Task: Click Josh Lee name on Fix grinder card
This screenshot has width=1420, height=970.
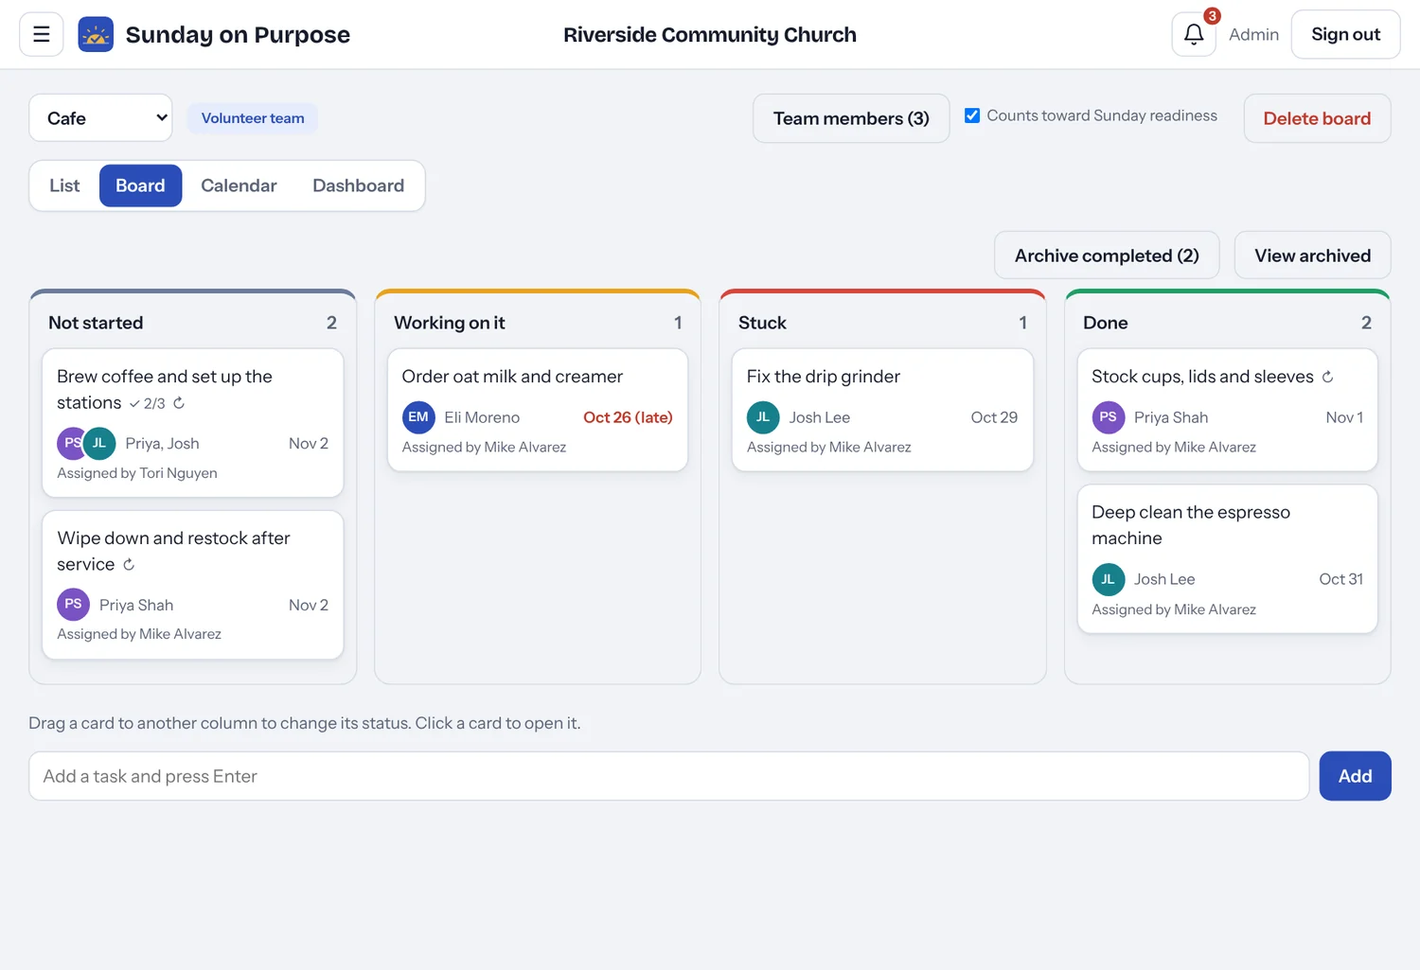Action: click(820, 417)
